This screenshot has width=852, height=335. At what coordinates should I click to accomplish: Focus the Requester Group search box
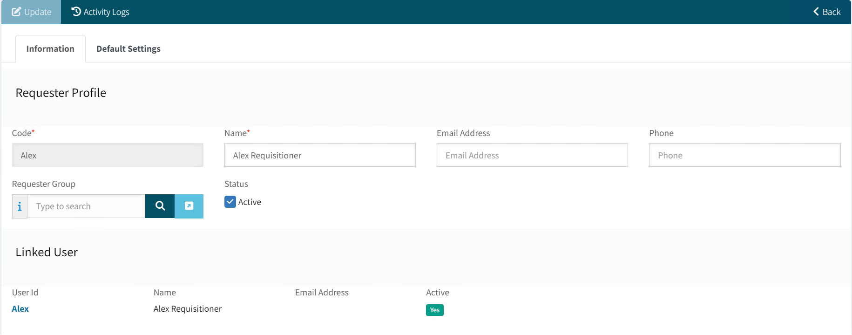click(87, 206)
